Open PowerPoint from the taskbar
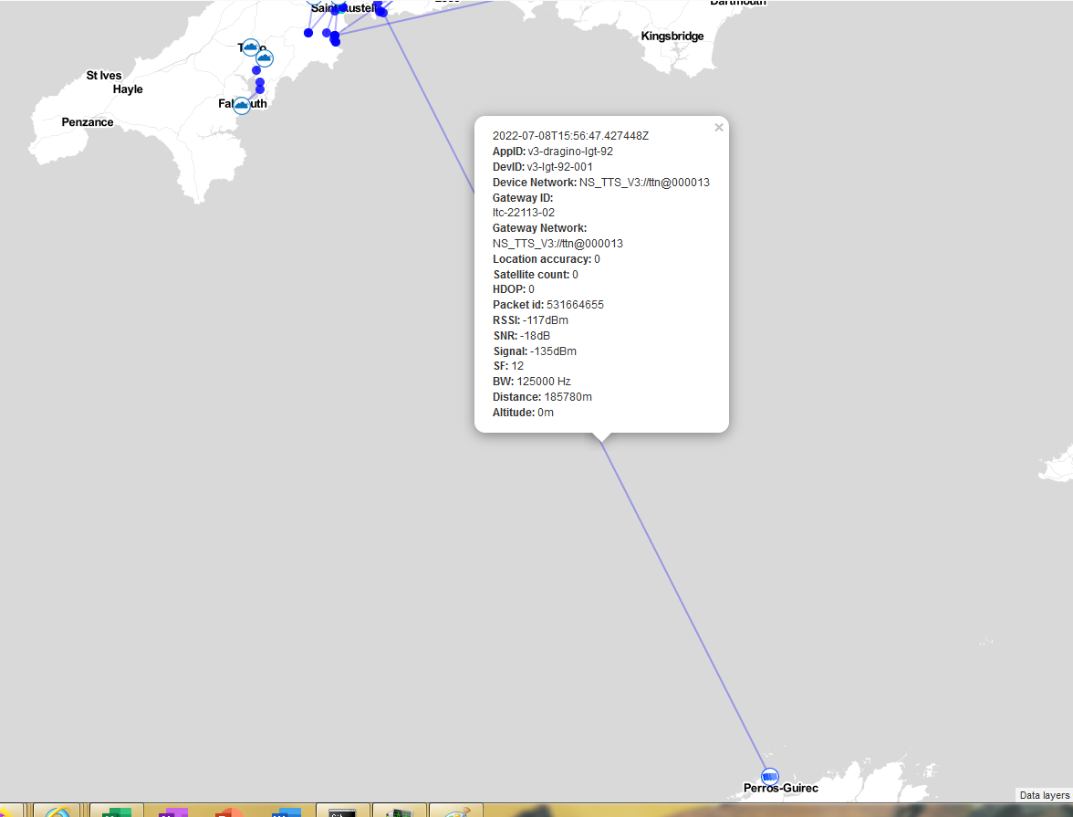 tap(229, 811)
